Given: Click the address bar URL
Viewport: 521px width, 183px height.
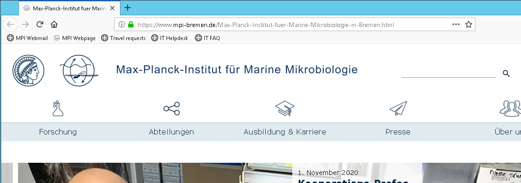Looking at the screenshot, I should [266, 24].
